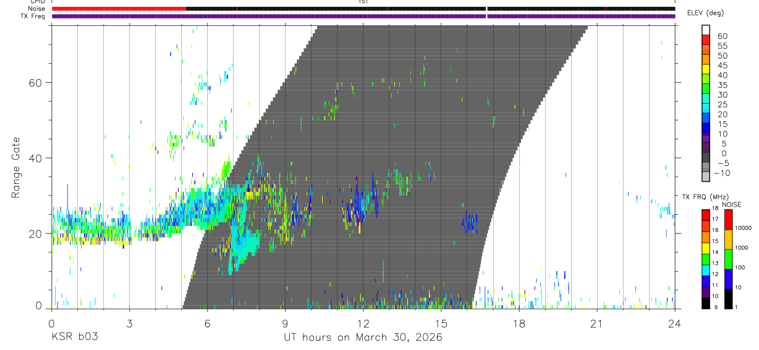Click the '151' CPID value above the plot

(363, 2)
